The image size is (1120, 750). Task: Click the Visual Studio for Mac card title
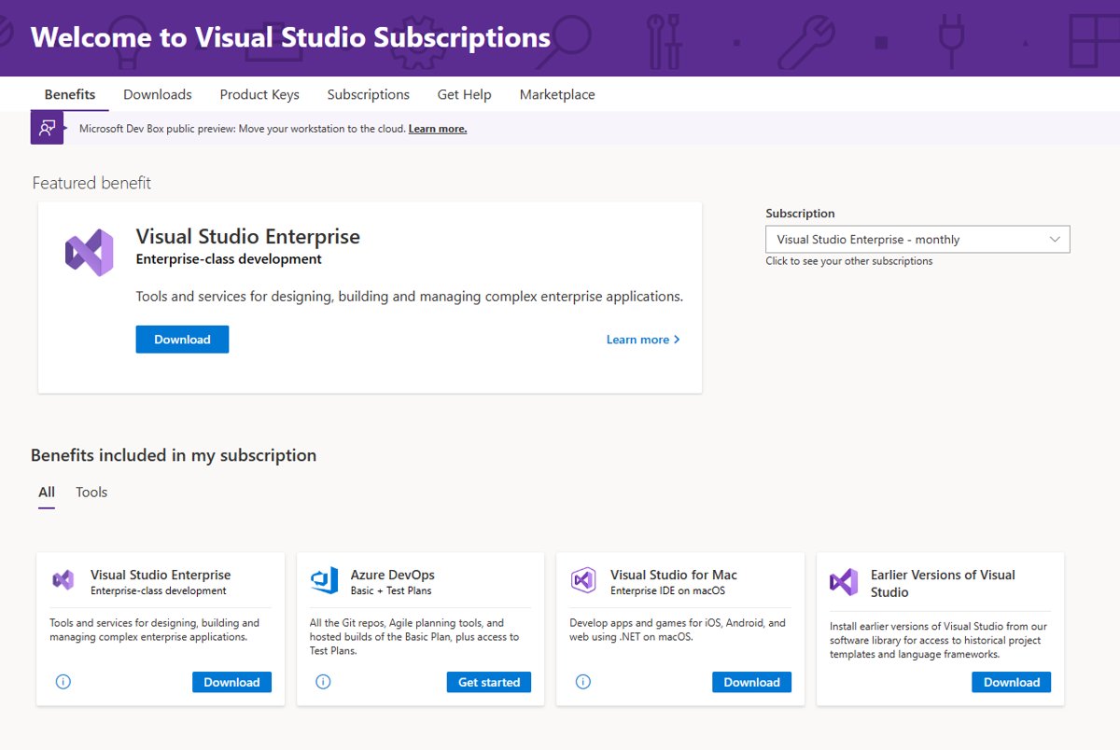tap(674, 575)
